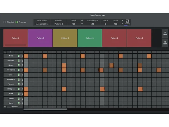Collapse instrument list with top up arrow
Image resolution: width=169 pixels, height=127 pixels.
[x=5, y=52]
